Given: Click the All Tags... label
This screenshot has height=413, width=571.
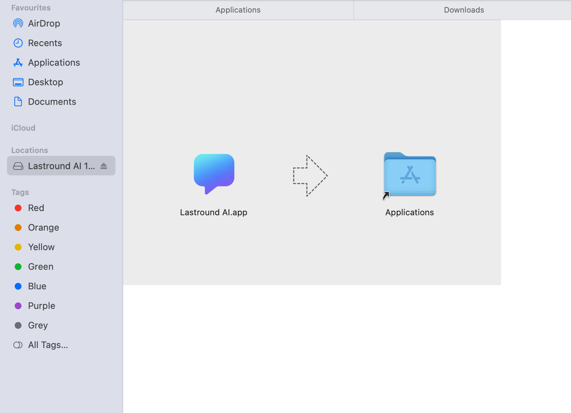Looking at the screenshot, I should tap(48, 345).
